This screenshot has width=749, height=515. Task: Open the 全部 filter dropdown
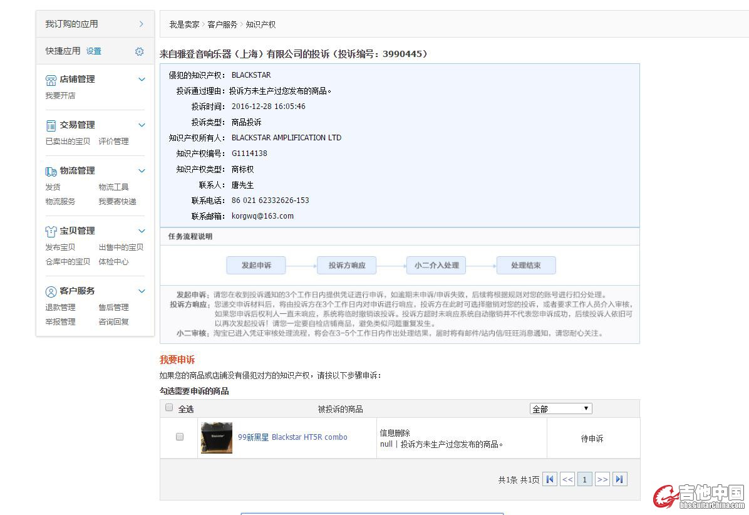pyautogui.click(x=560, y=409)
